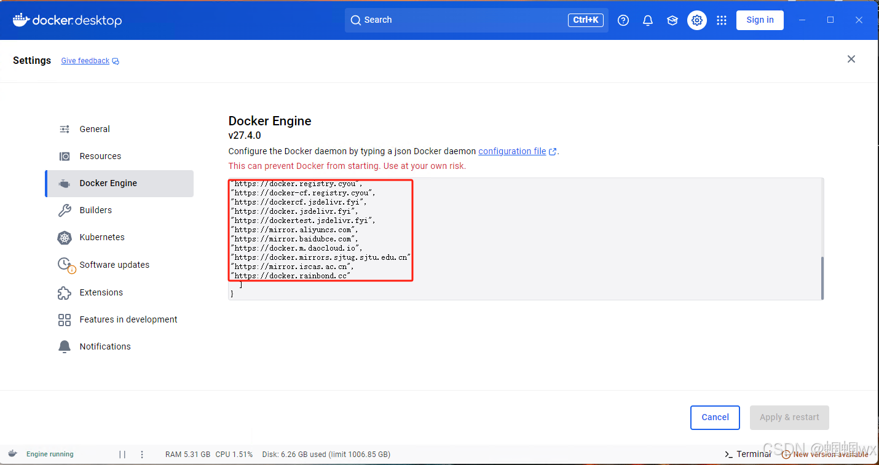Click the Ctrl+K shortcut badge
The image size is (879, 465).
click(x=586, y=20)
